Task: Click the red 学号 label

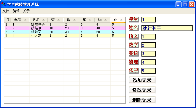Action: pos(134,19)
